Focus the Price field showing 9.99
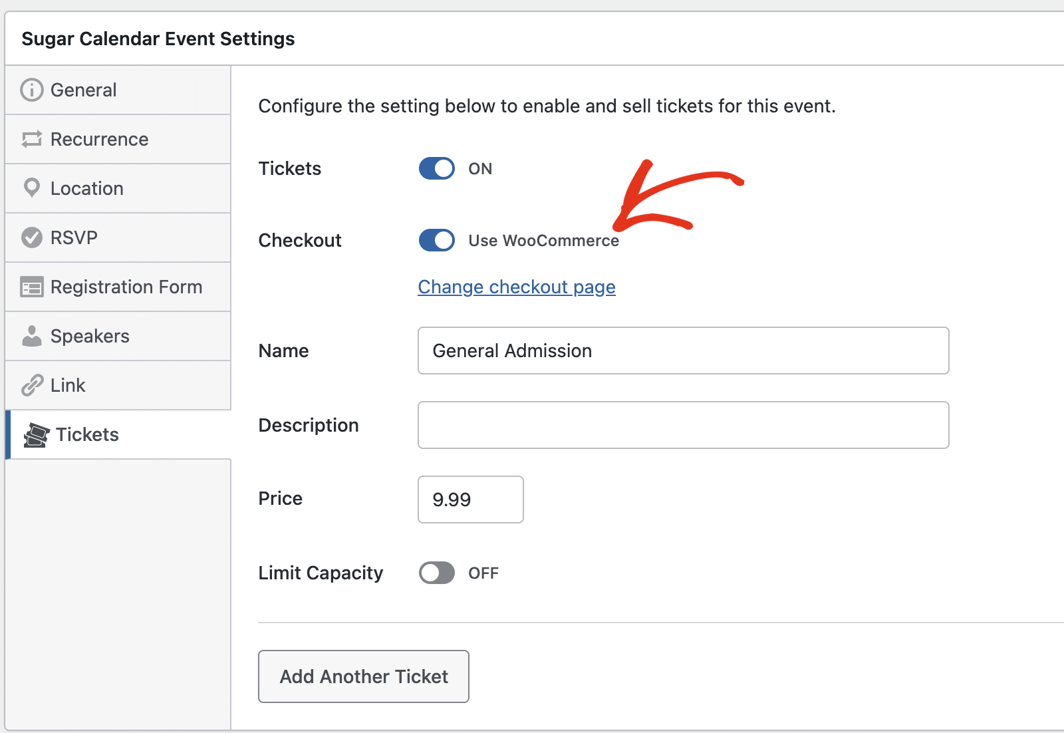The width and height of the screenshot is (1064, 733). tap(471, 500)
